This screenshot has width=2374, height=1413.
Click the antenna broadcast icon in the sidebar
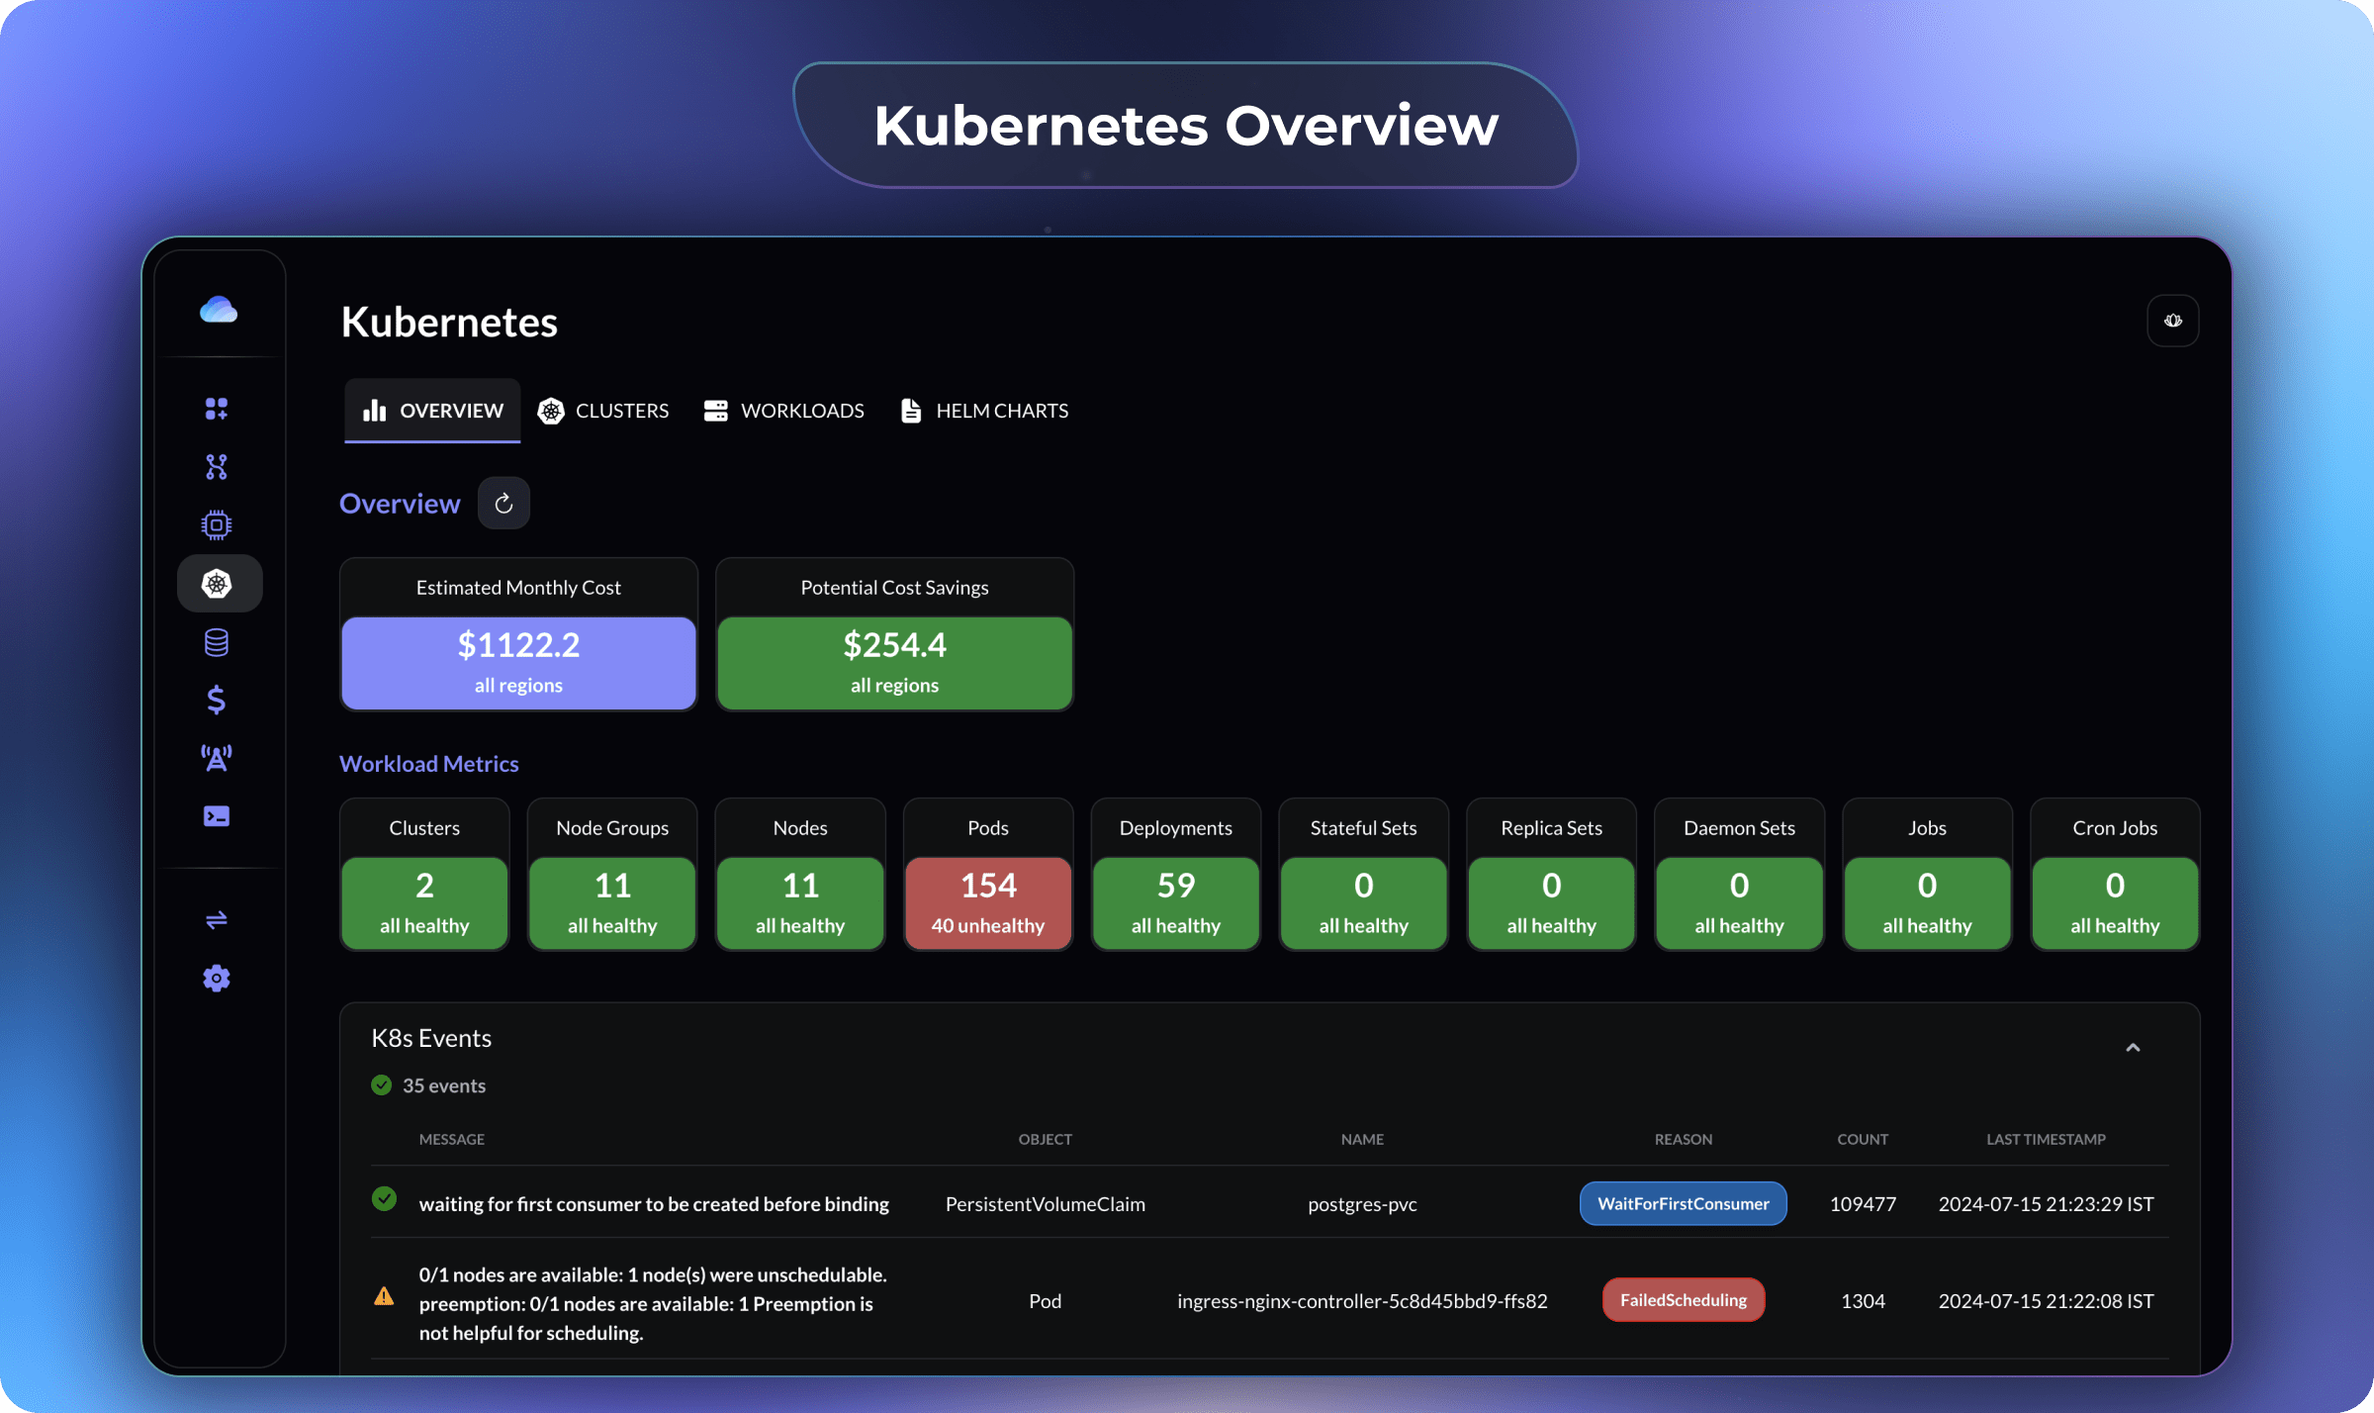click(x=217, y=758)
